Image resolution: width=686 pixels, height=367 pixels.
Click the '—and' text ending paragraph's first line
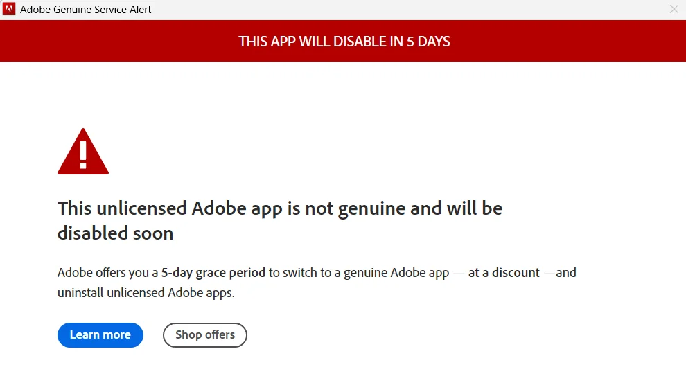[x=560, y=273]
